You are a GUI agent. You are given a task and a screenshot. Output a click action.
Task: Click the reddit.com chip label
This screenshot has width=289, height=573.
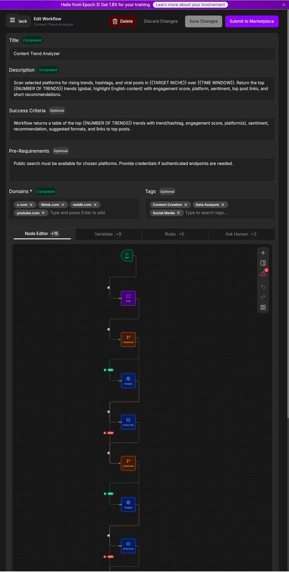click(82, 204)
